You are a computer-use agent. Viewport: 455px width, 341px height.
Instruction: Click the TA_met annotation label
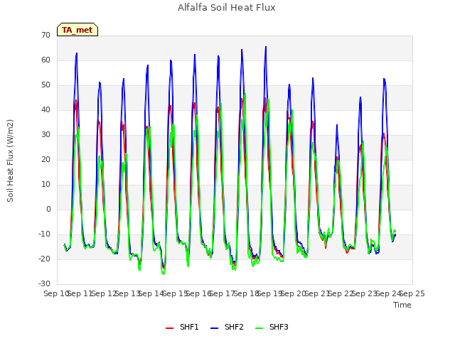point(77,30)
